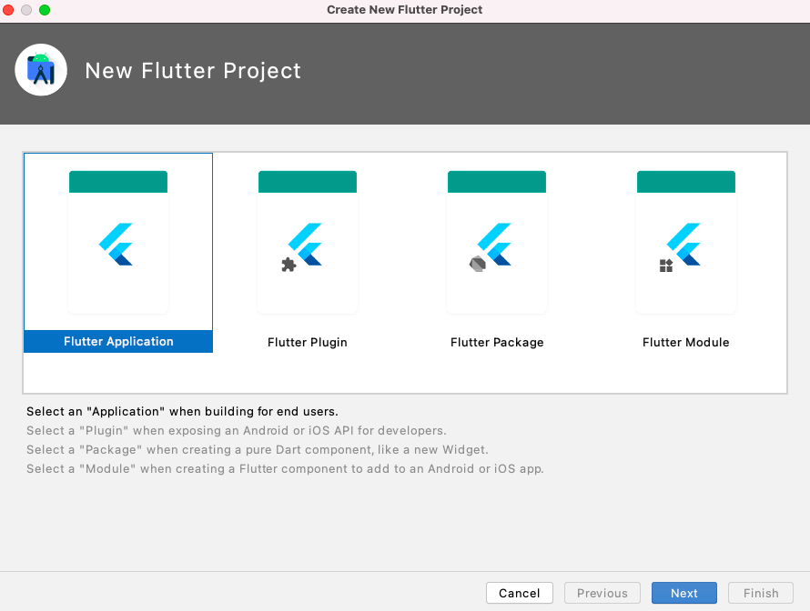Click the disabled Previous button

[602, 592]
